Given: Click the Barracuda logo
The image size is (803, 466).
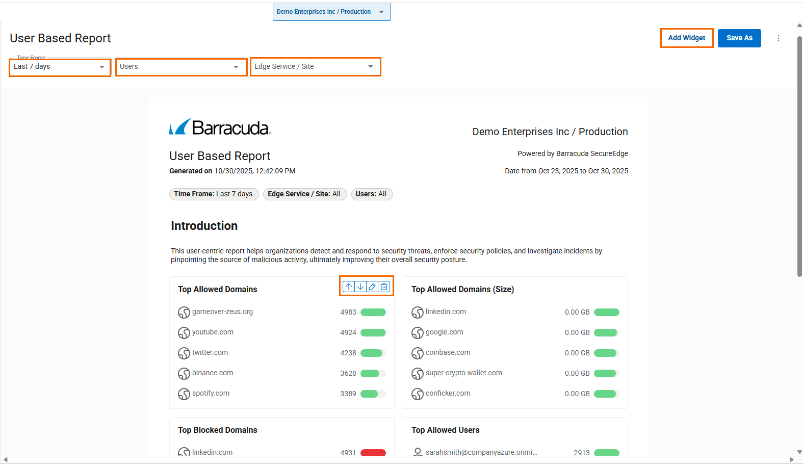Looking at the screenshot, I should tap(220, 127).
